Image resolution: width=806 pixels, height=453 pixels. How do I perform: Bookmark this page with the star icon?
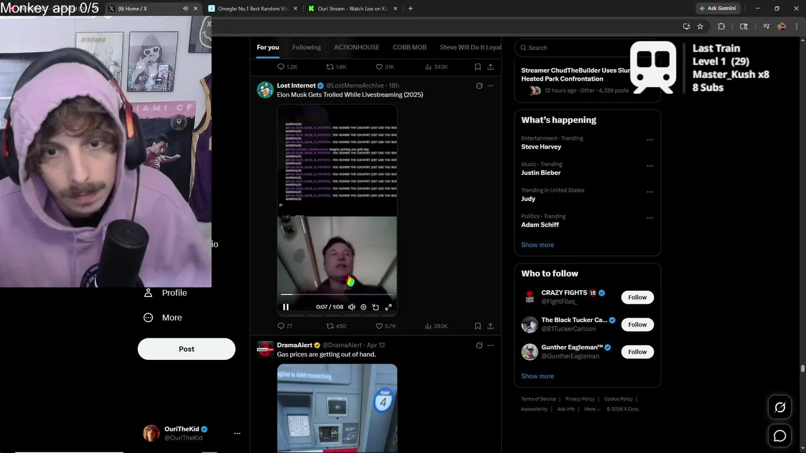pos(700,26)
